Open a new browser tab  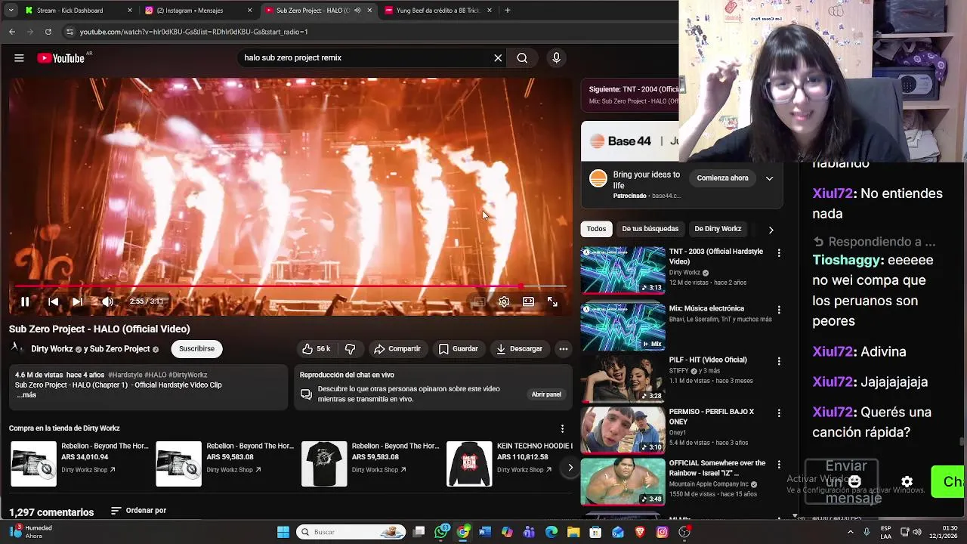click(x=508, y=11)
